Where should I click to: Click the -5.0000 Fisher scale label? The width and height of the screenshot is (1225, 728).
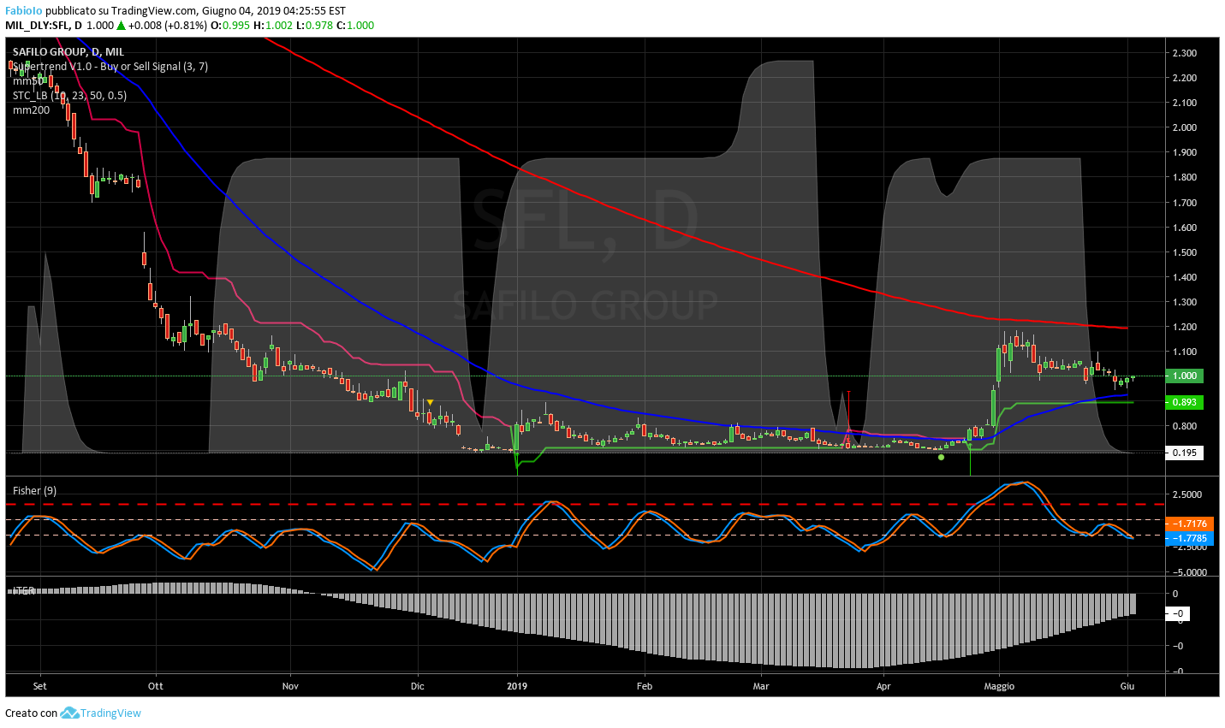point(1188,572)
